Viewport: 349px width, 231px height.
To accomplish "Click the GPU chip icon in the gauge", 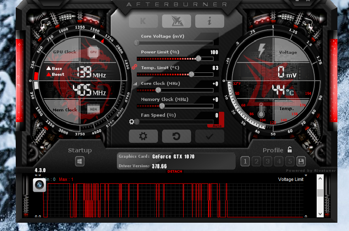I will [x=93, y=52].
